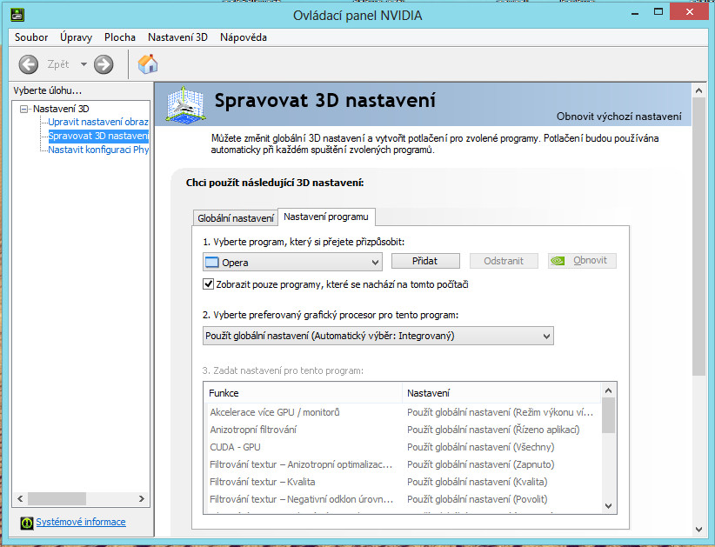Click the Přidat button
The height and width of the screenshot is (547, 715).
point(425,261)
